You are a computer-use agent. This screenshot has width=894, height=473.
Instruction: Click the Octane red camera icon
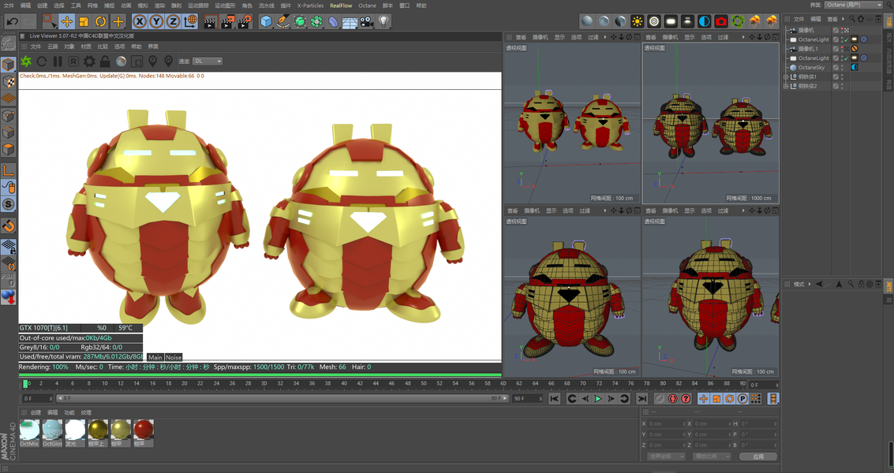coord(721,21)
